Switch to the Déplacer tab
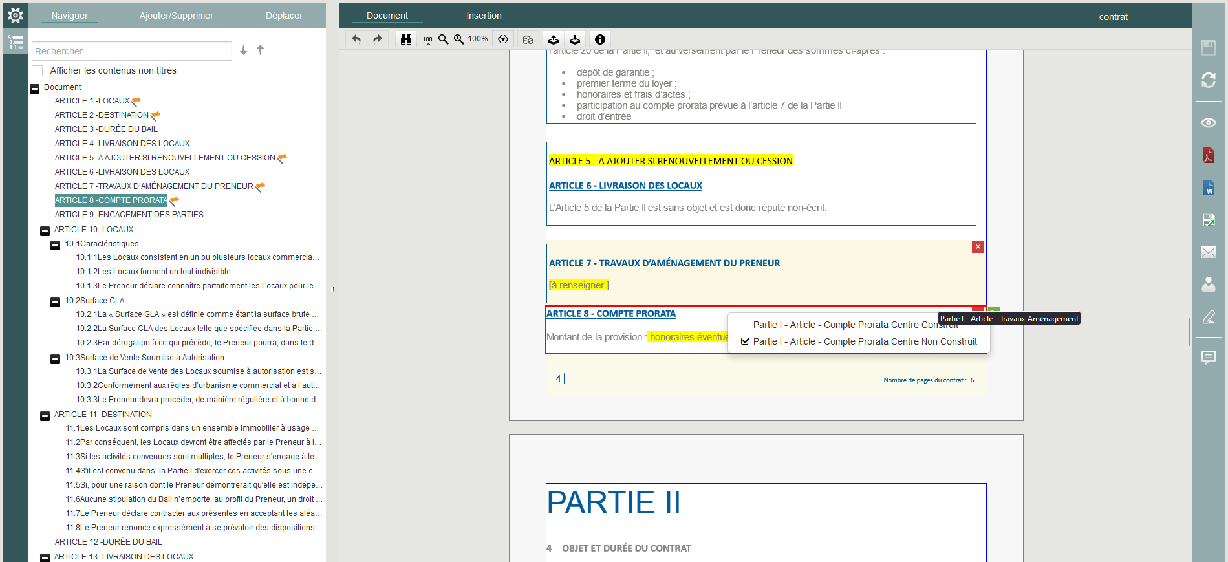This screenshot has width=1228, height=562. pos(284,16)
